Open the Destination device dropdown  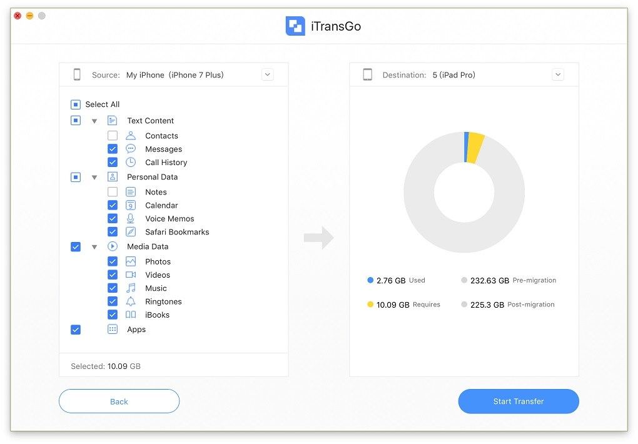click(x=558, y=74)
